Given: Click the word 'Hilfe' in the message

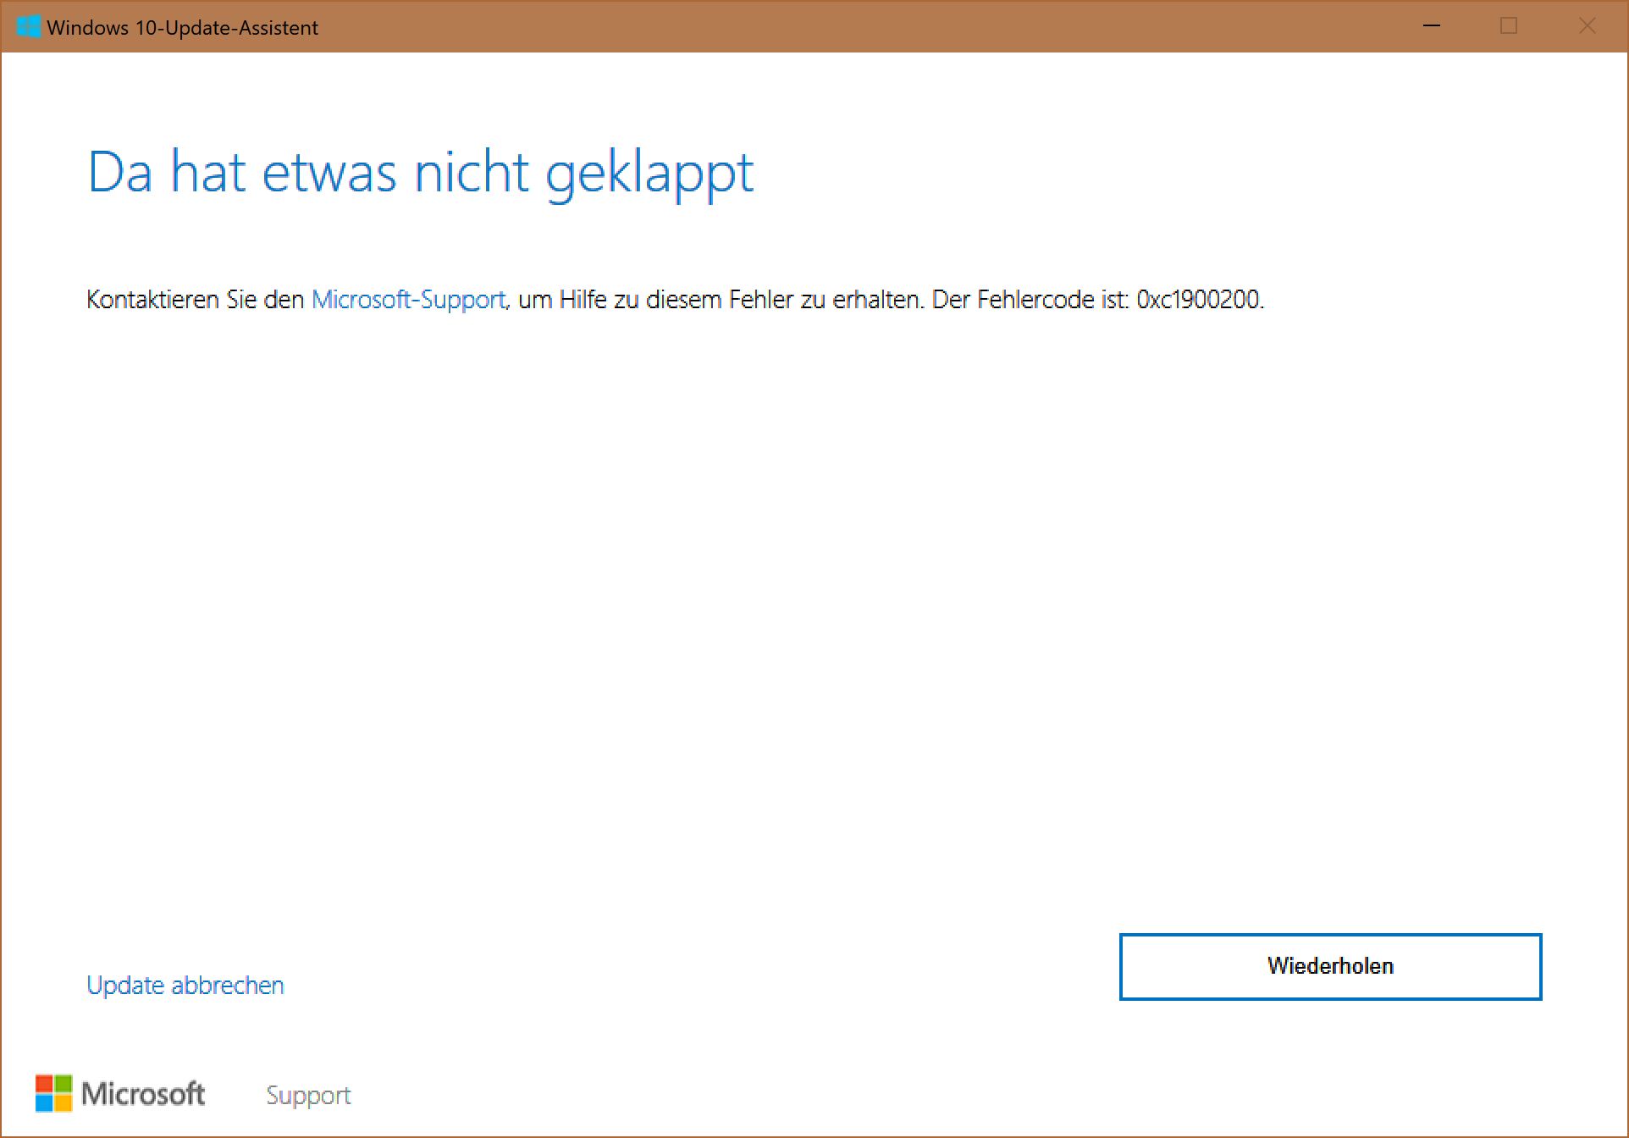Looking at the screenshot, I should [x=583, y=300].
